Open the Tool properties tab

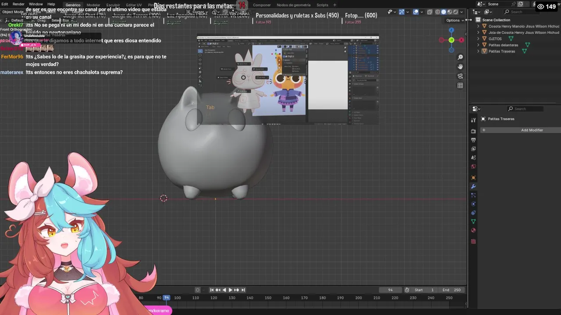[473, 120]
